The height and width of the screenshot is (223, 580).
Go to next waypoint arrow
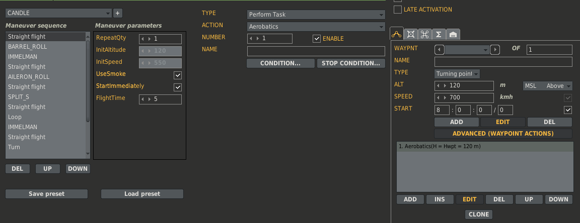tap(495, 50)
